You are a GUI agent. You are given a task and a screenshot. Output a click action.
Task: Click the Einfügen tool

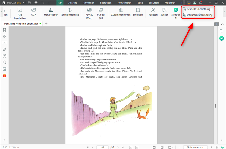(138, 12)
